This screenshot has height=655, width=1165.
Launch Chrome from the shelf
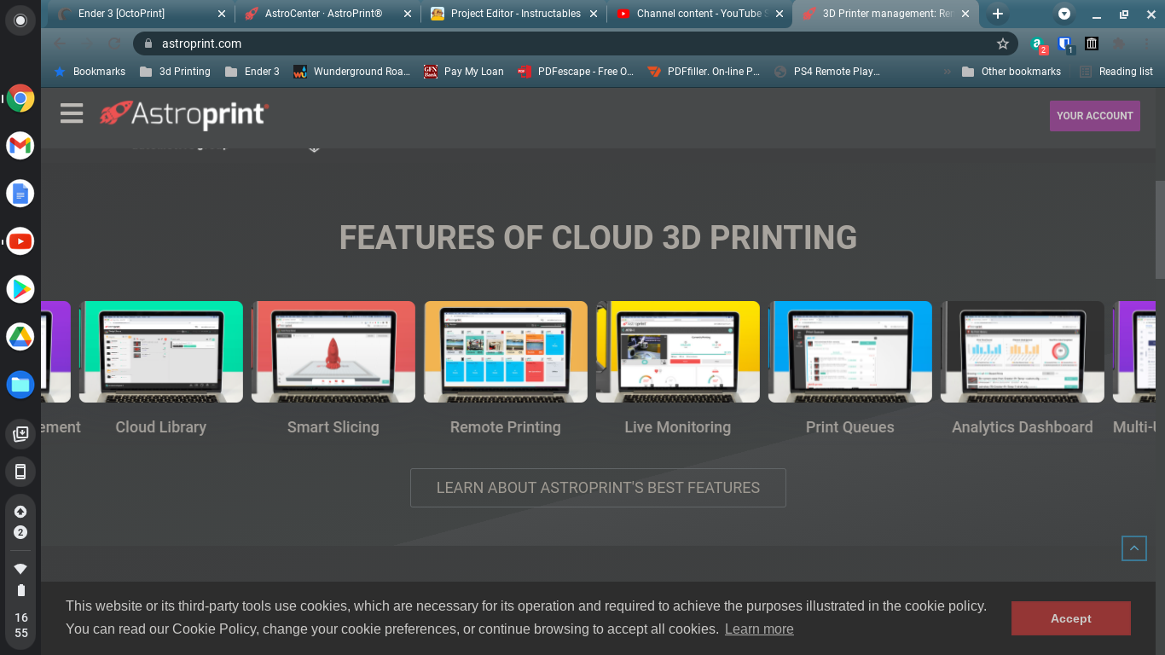click(x=20, y=99)
